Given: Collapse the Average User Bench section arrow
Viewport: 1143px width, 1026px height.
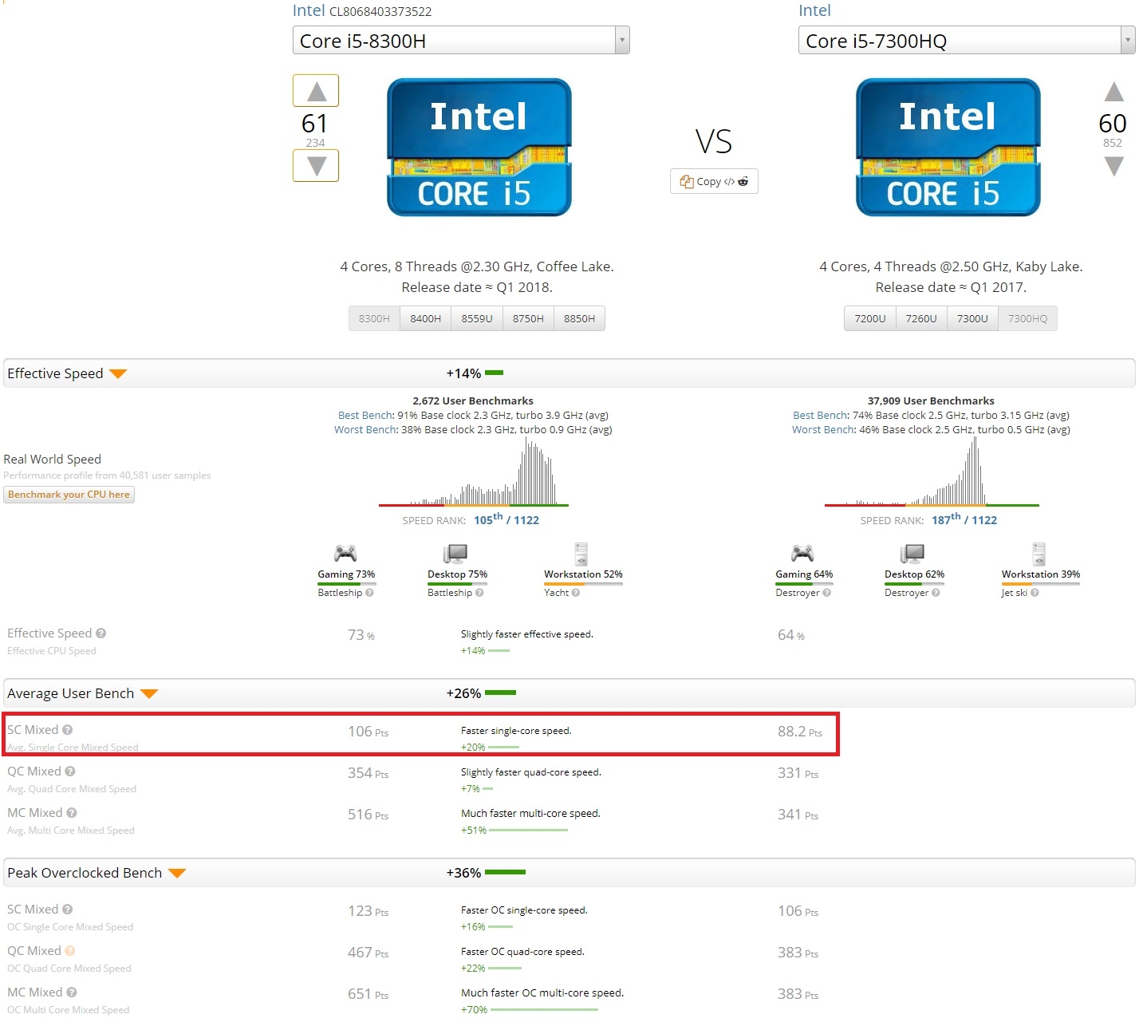Looking at the screenshot, I should [149, 693].
